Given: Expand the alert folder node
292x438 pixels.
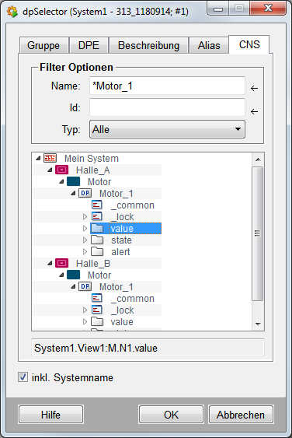Looking at the screenshot, I should [85, 252].
